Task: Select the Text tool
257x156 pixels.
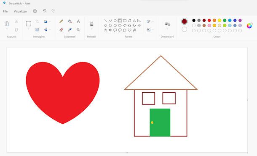Action: click(78, 21)
